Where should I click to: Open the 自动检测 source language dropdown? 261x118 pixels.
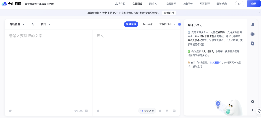point(17,24)
